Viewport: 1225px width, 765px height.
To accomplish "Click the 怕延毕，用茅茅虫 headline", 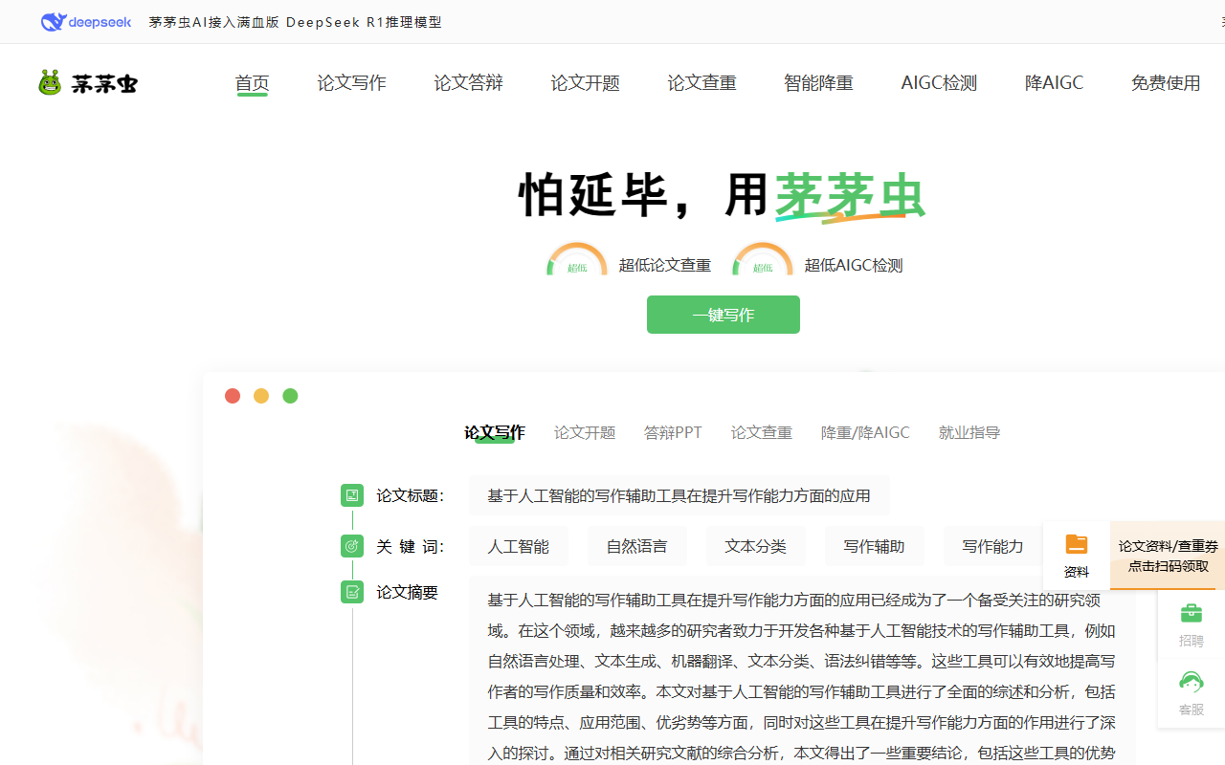I will click(723, 196).
